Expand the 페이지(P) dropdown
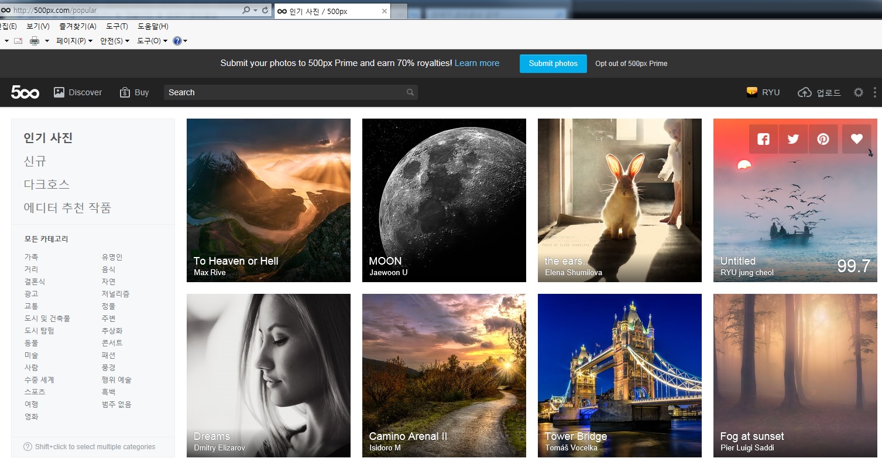 [x=74, y=41]
